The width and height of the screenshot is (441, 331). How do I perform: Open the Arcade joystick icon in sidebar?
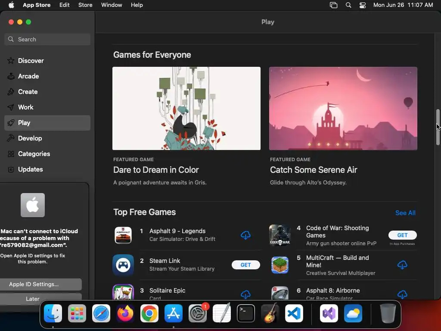(x=11, y=76)
